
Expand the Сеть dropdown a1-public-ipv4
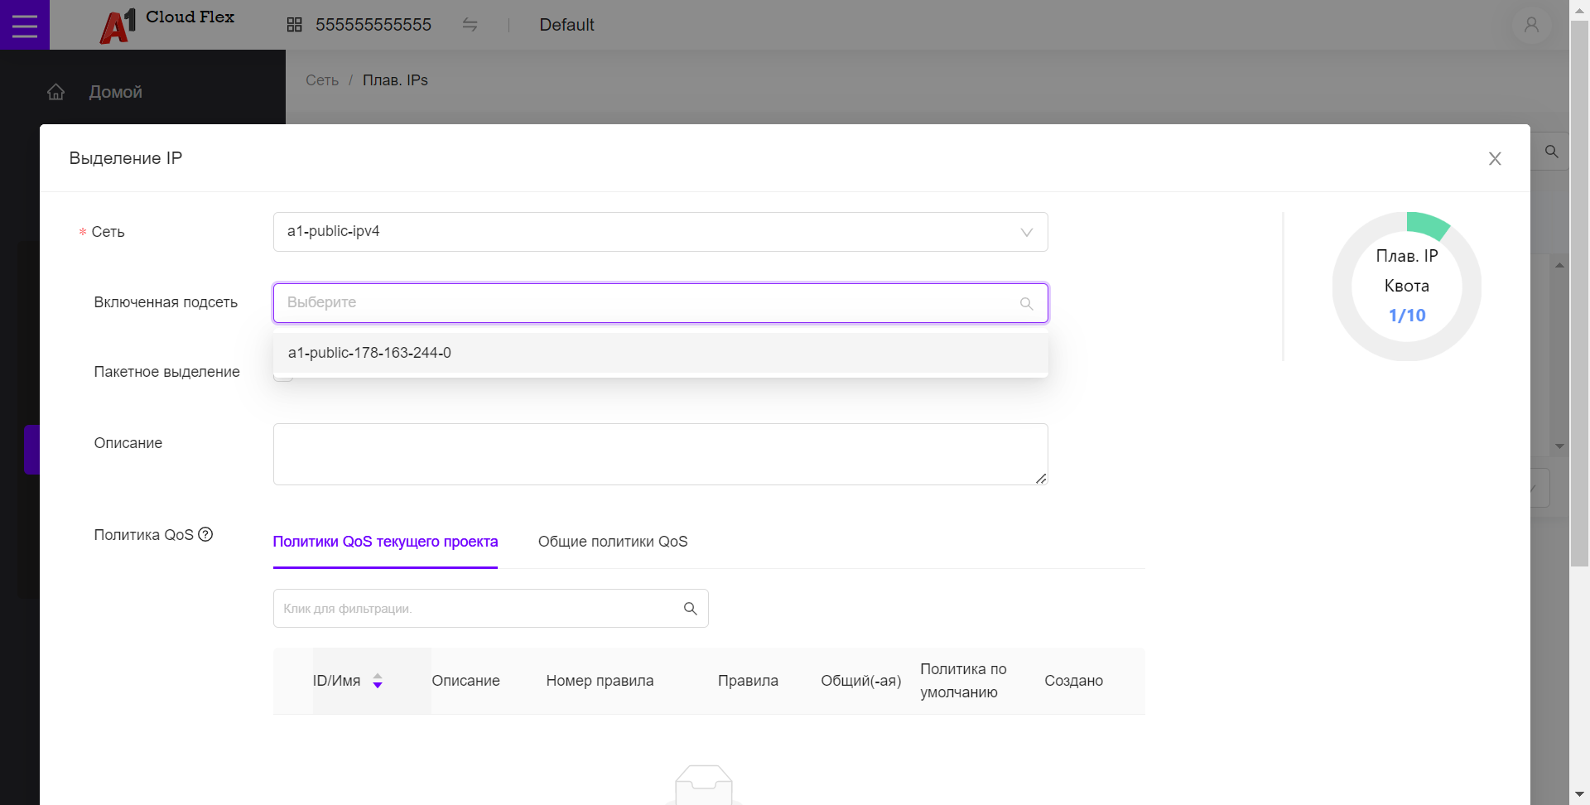[x=660, y=232]
